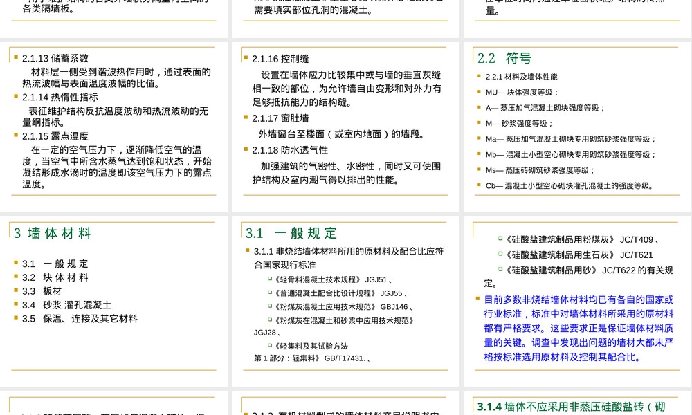The image size is (692, 415).
Task: Open the slide with 2.1.16 控制缝
Action: (345, 127)
